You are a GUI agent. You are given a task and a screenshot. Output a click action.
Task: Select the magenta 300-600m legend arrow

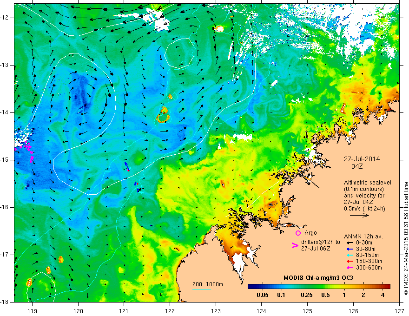[350, 268]
